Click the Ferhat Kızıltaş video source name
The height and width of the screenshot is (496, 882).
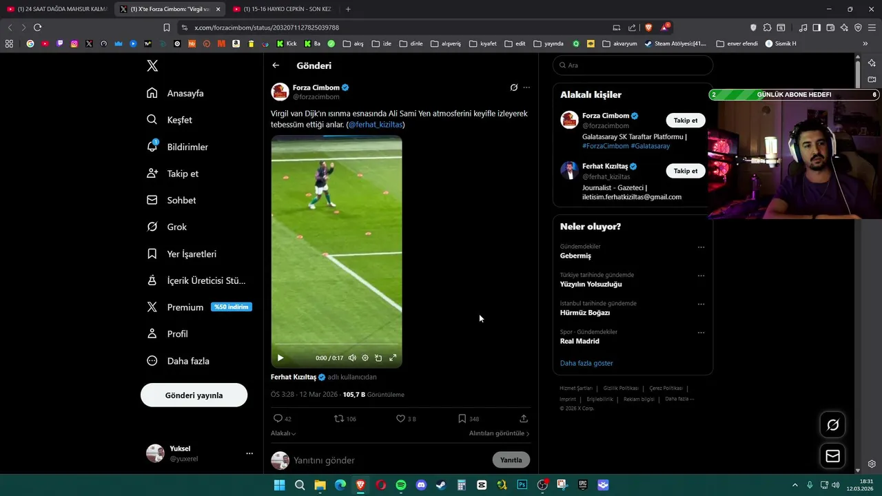click(x=294, y=377)
